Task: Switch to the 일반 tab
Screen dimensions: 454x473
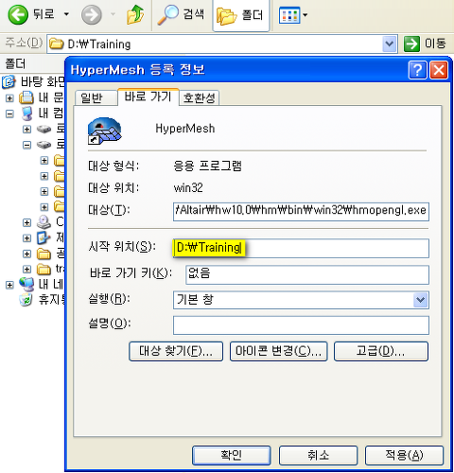Action: (96, 97)
